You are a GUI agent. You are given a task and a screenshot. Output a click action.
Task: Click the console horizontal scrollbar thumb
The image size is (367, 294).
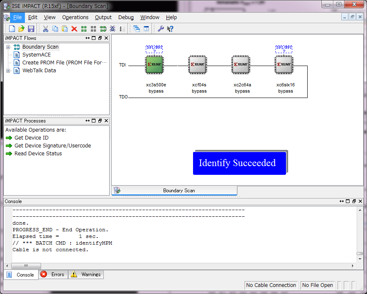[26, 266]
